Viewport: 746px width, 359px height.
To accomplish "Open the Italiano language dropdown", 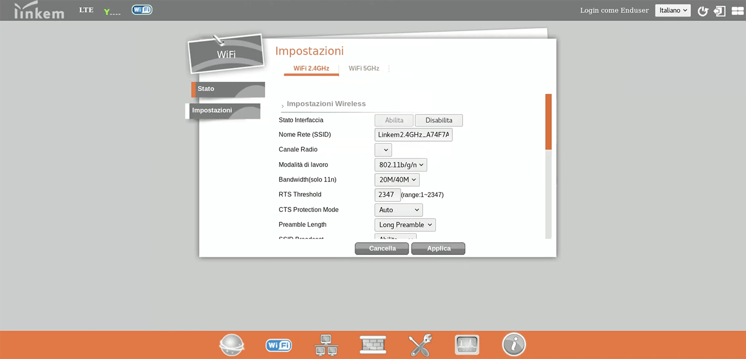I will pos(672,10).
